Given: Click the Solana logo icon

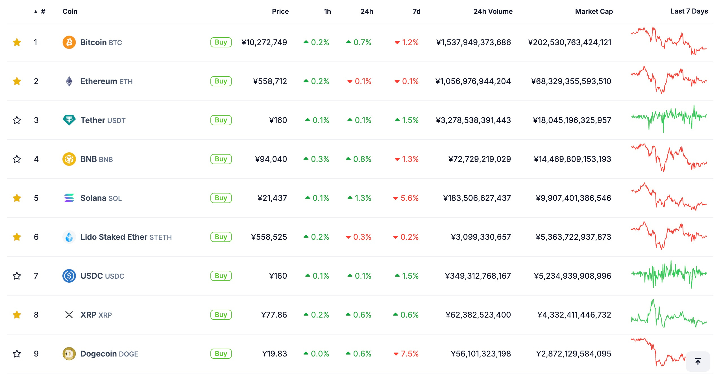Looking at the screenshot, I should point(69,198).
